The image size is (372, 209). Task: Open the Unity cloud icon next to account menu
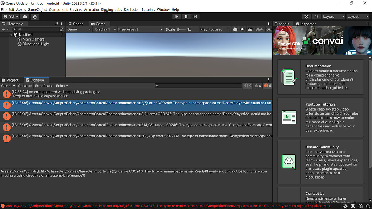[x=25, y=16]
